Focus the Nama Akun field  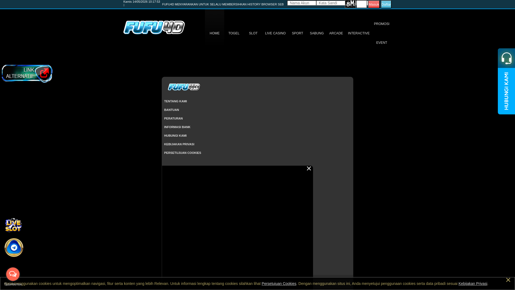pos(302,3)
